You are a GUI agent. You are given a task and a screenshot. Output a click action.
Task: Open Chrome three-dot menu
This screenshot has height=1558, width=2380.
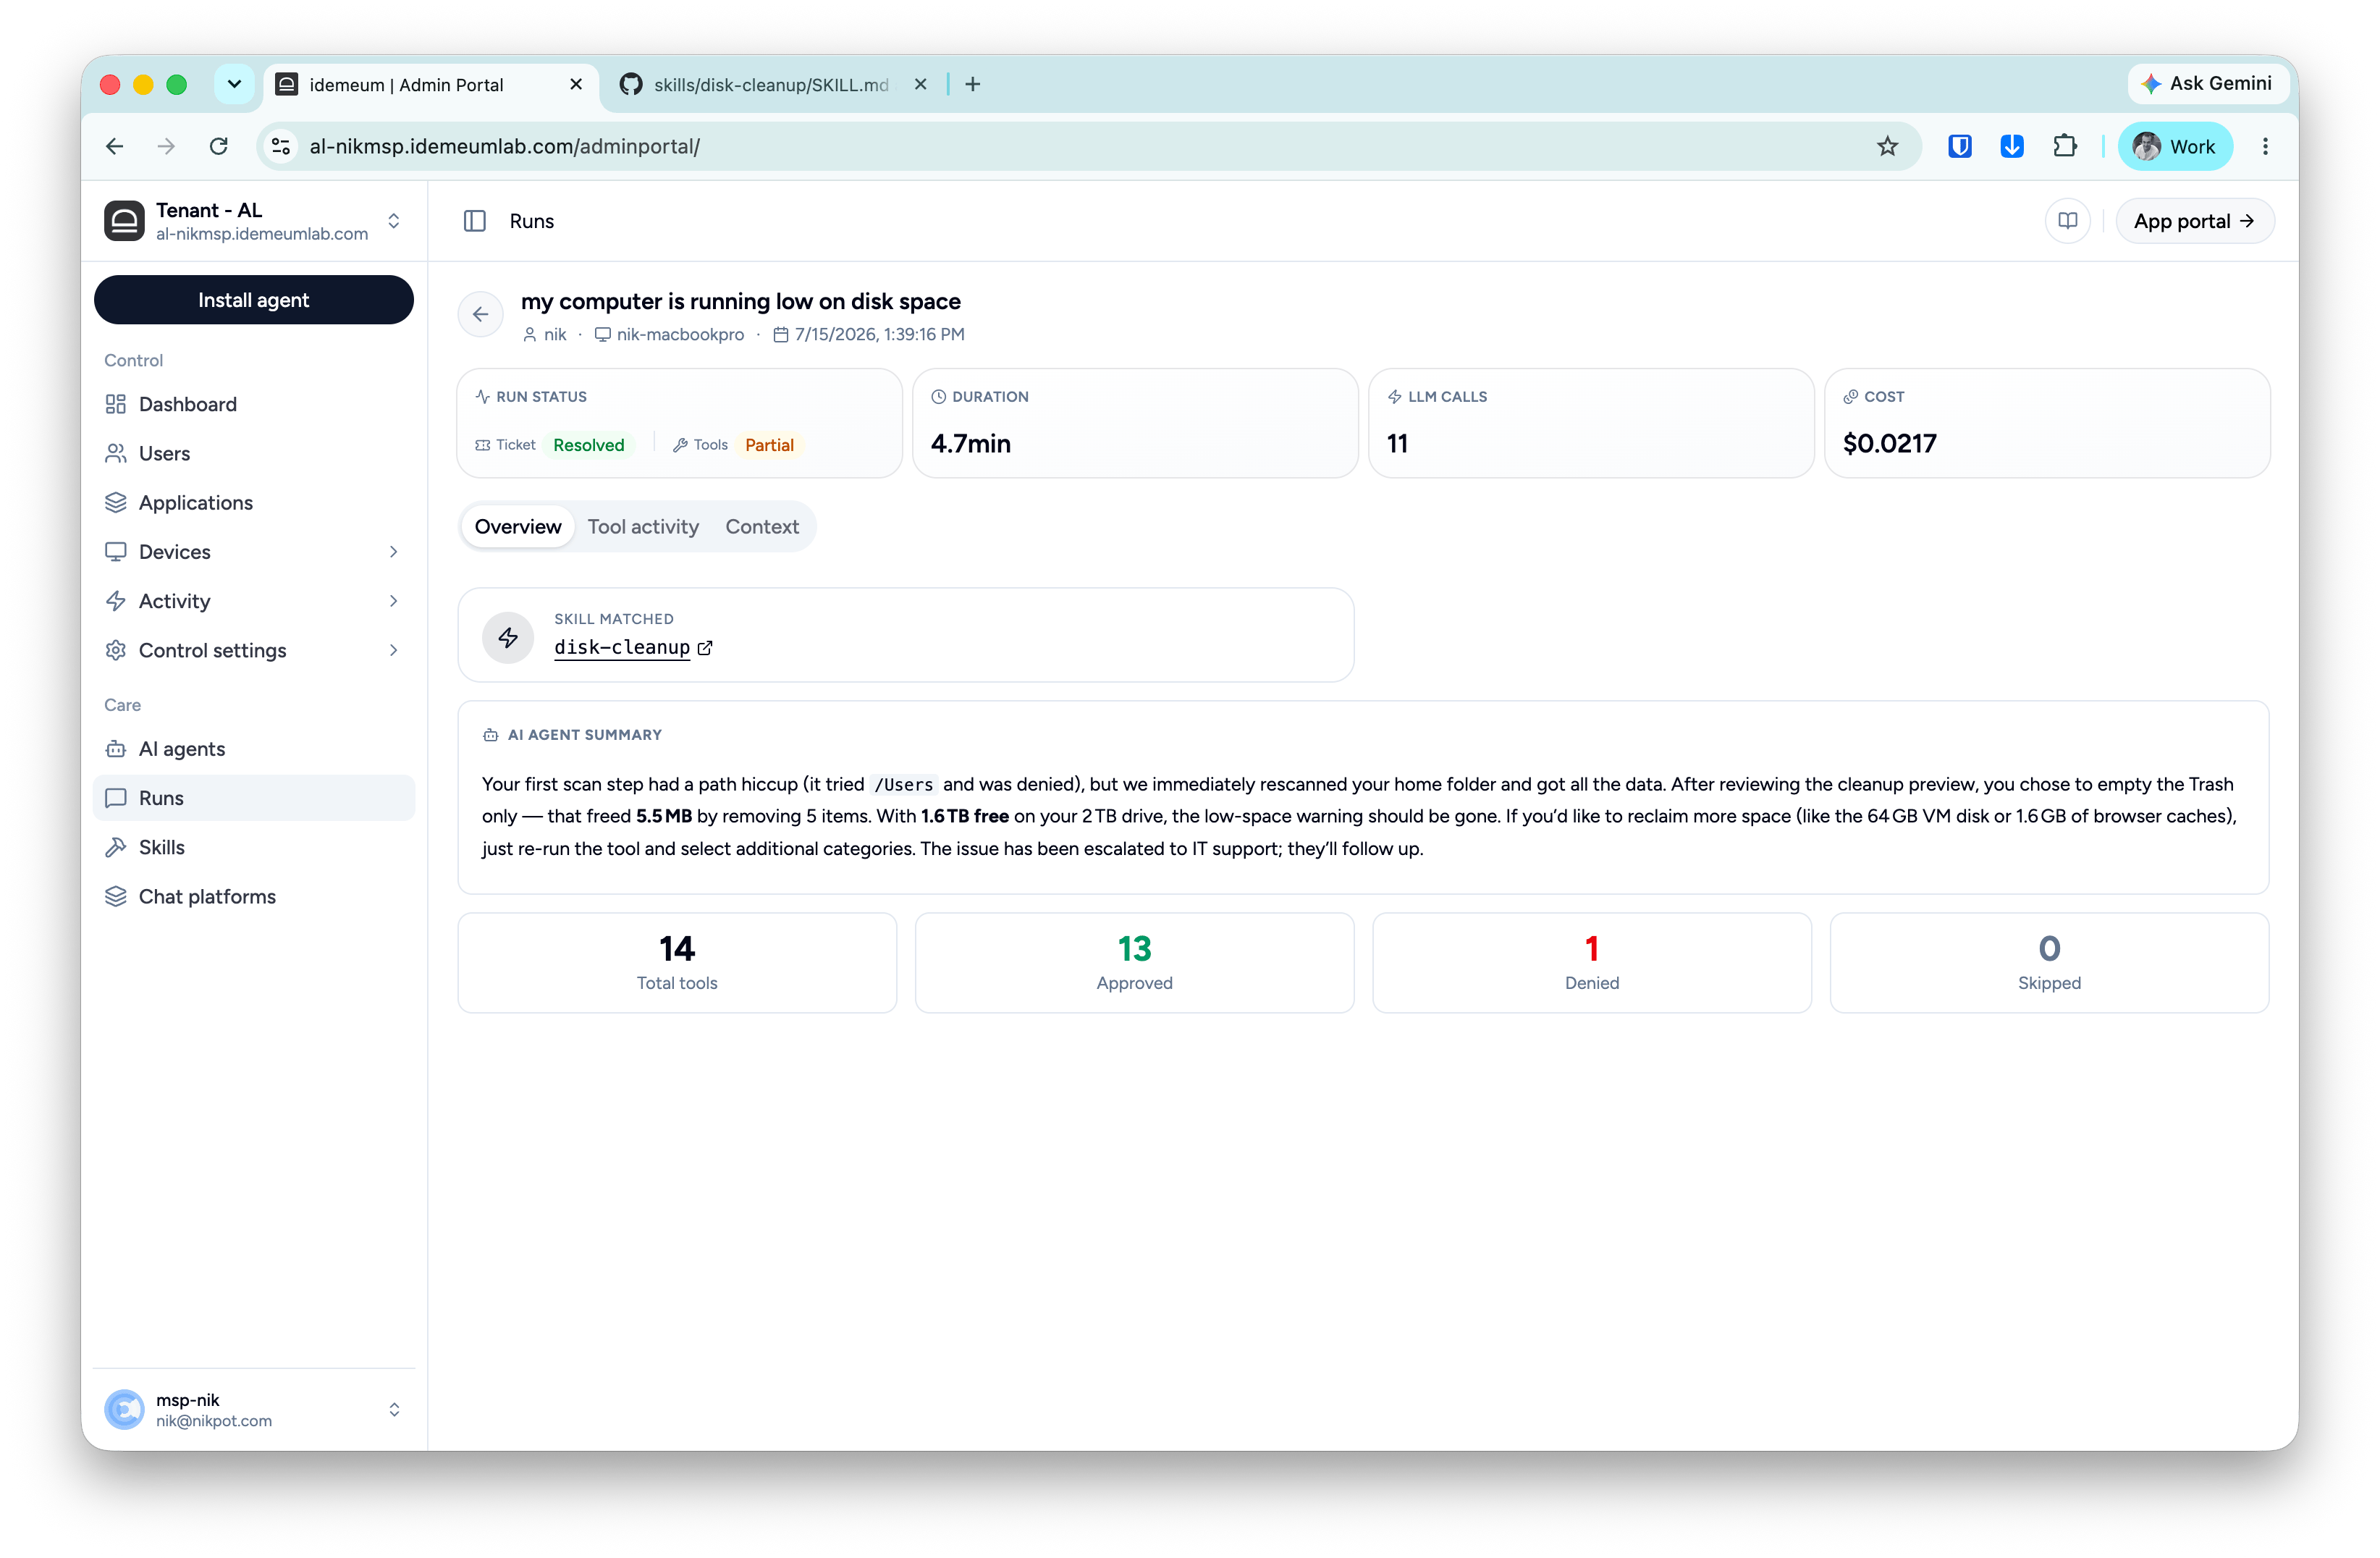pos(2265,146)
